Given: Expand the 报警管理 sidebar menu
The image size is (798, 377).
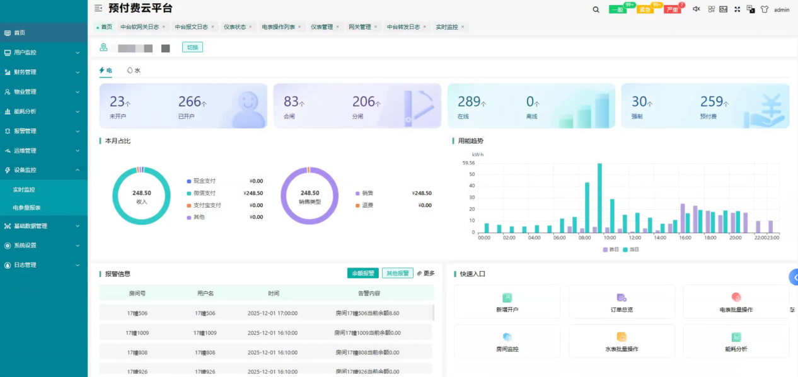Looking at the screenshot, I should [x=43, y=131].
